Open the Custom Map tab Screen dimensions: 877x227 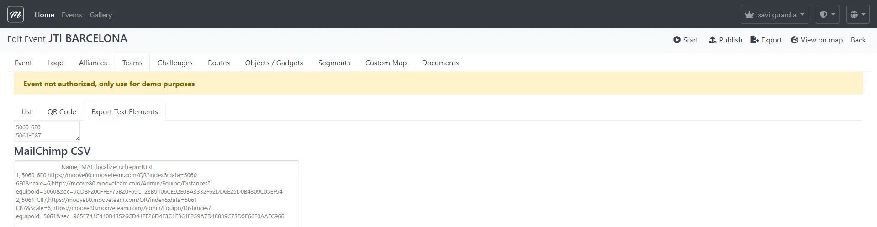click(386, 63)
